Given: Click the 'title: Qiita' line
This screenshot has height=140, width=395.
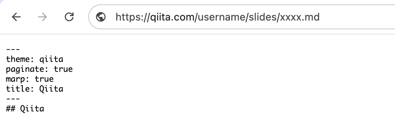Looking at the screenshot, I should [35, 89].
